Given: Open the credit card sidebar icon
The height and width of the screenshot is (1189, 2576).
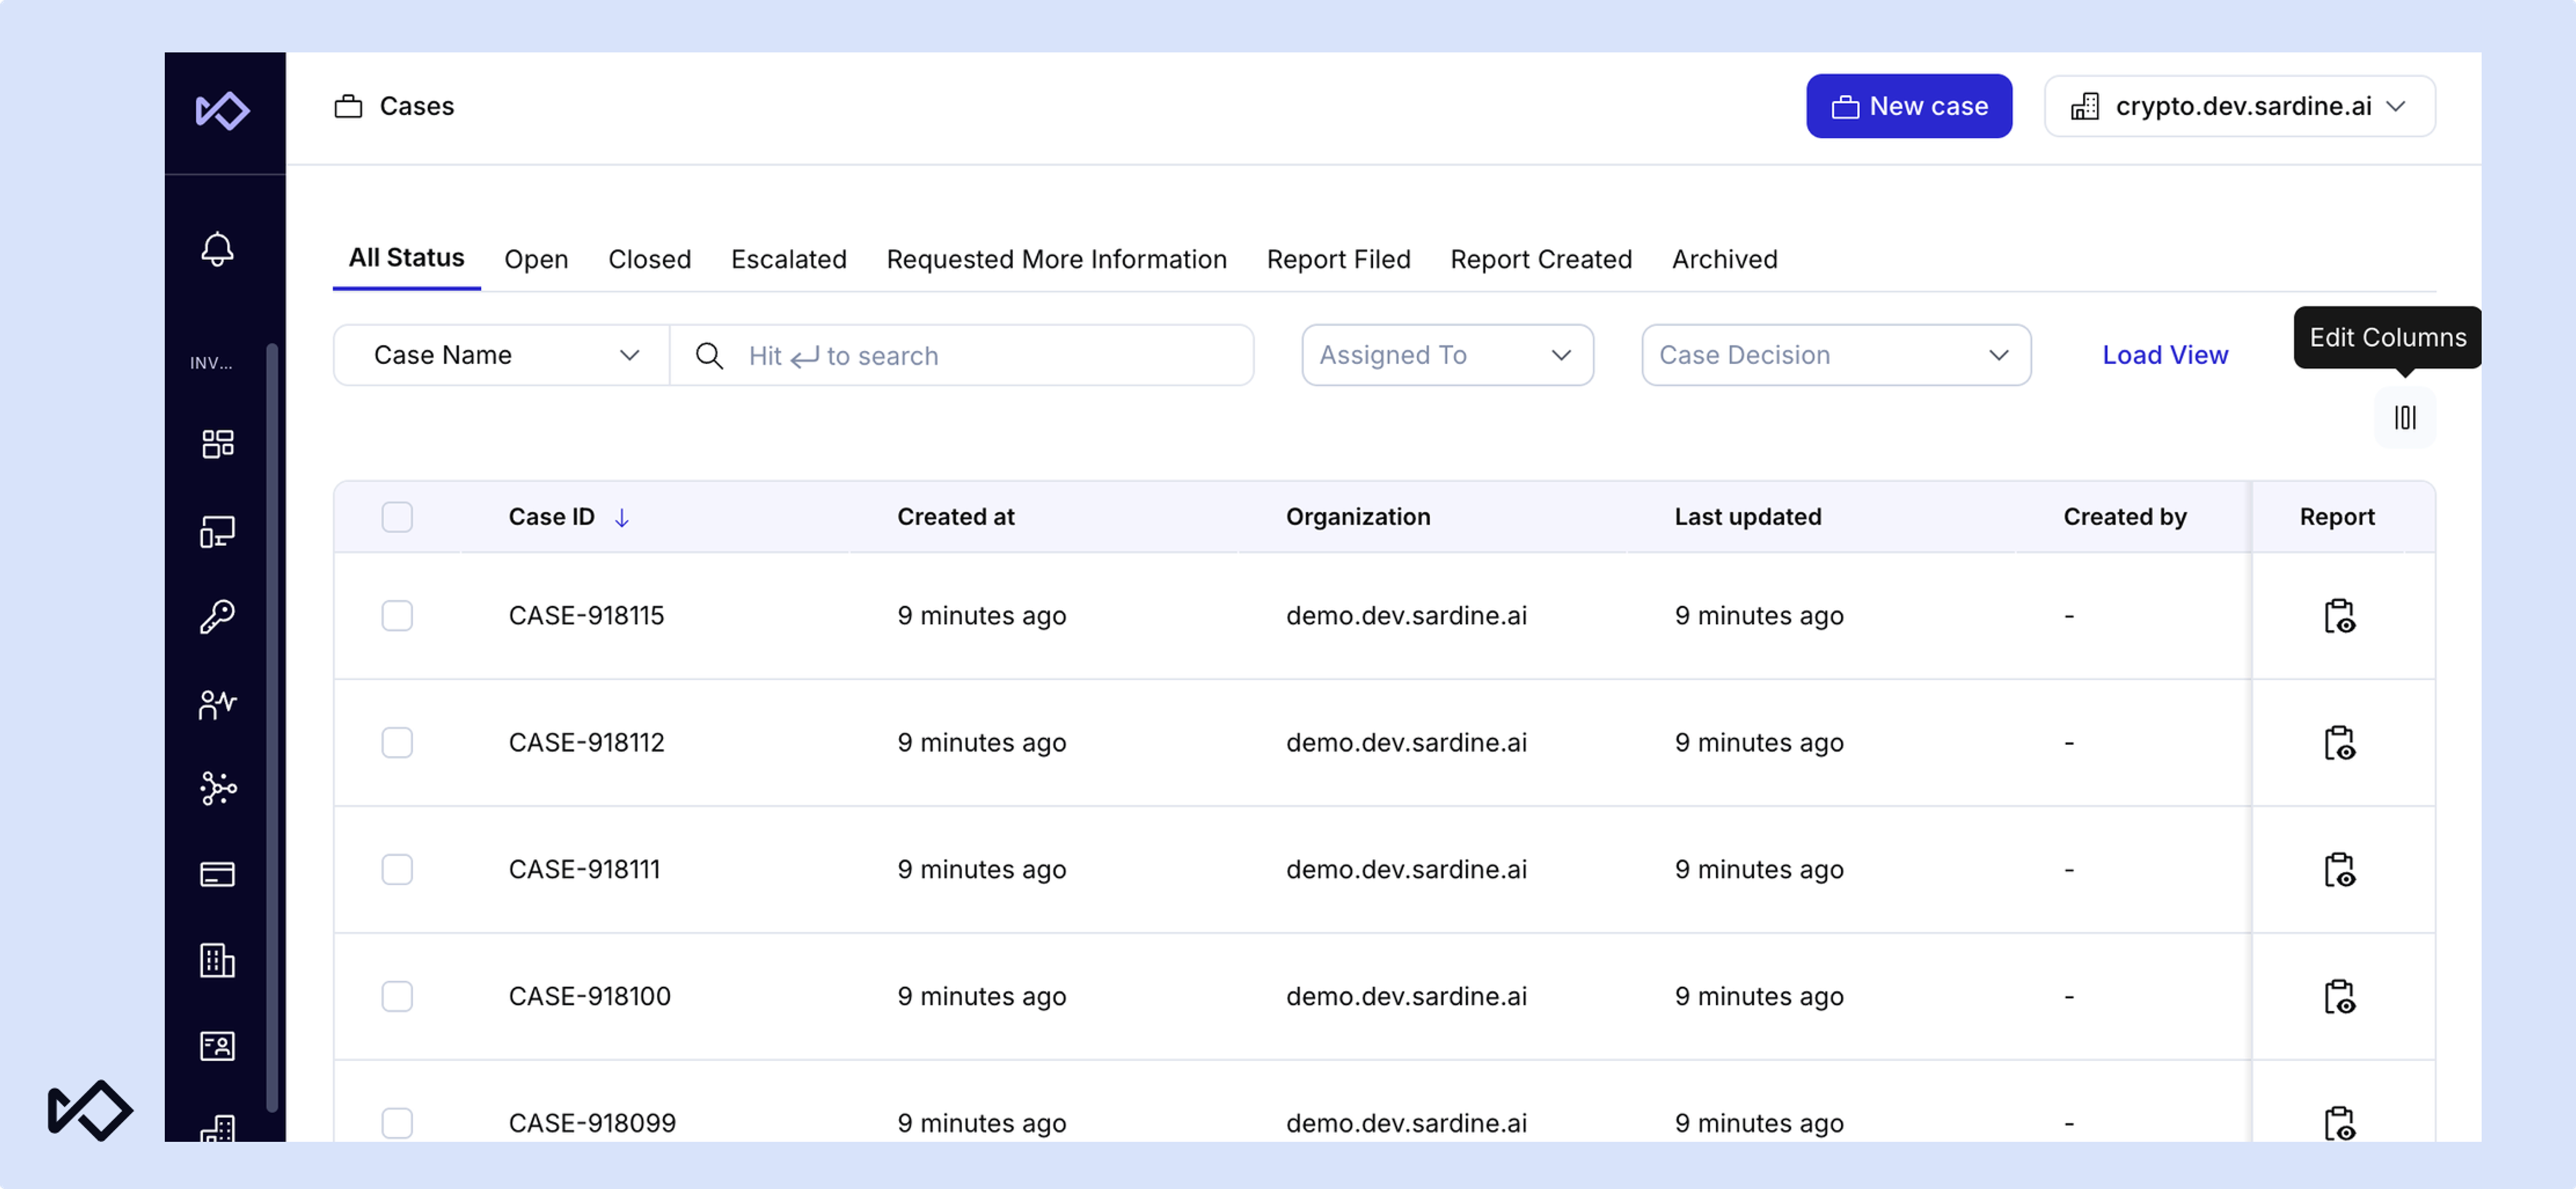Looking at the screenshot, I should point(217,874).
